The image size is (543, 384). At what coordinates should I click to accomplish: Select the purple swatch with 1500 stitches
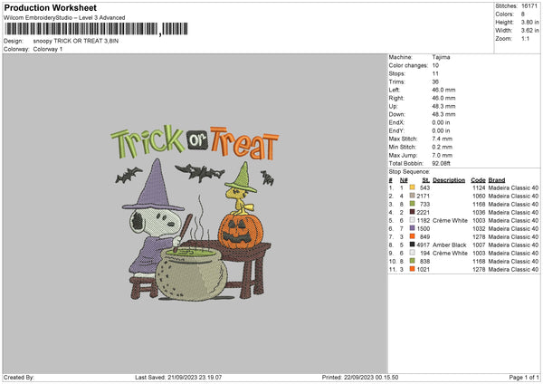point(412,228)
